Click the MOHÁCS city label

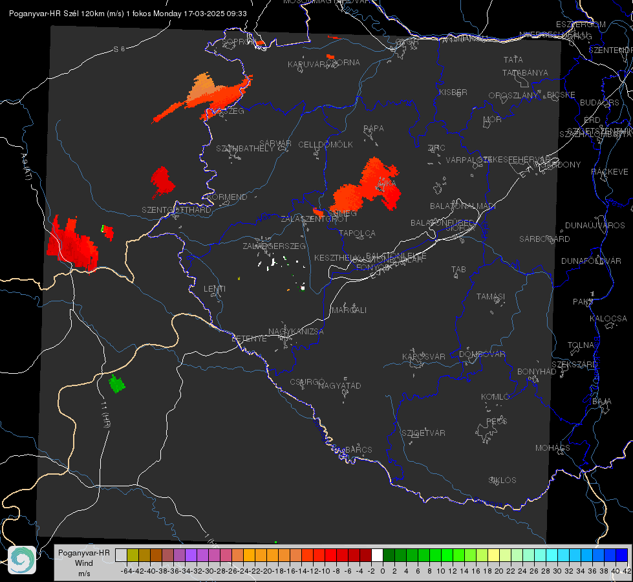553,448
